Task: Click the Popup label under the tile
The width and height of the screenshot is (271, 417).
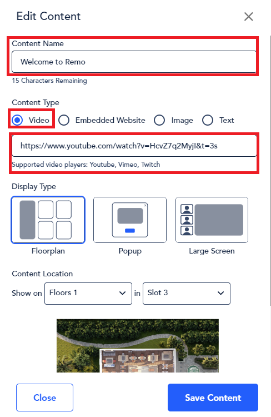Action: click(130, 251)
